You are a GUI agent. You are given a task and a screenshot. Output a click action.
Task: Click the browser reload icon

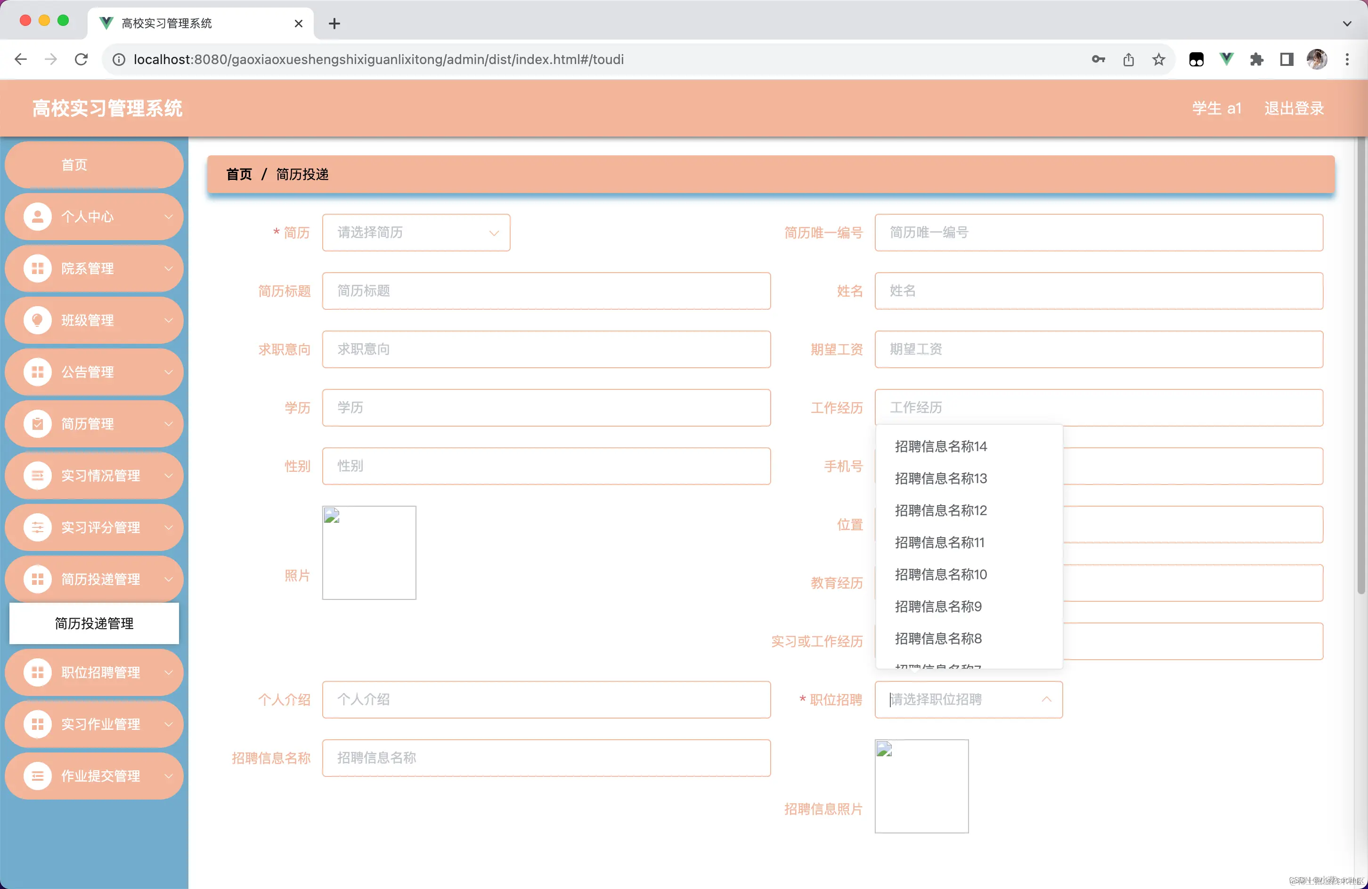(x=81, y=59)
